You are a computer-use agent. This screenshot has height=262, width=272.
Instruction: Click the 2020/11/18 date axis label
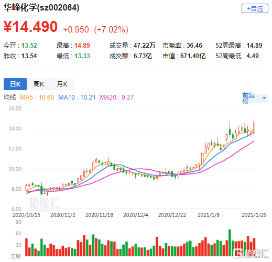click(x=99, y=215)
